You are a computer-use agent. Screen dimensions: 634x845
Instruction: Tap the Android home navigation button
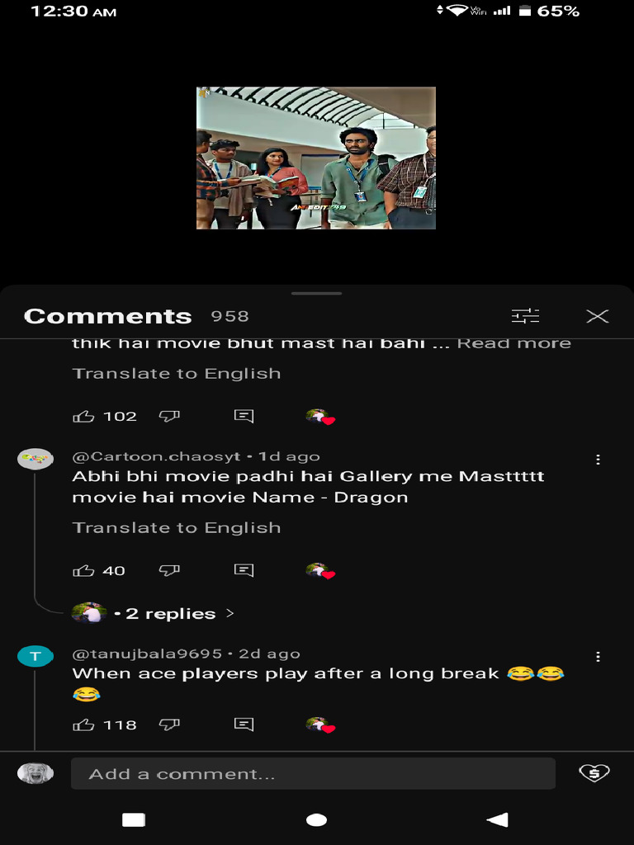[x=316, y=819]
